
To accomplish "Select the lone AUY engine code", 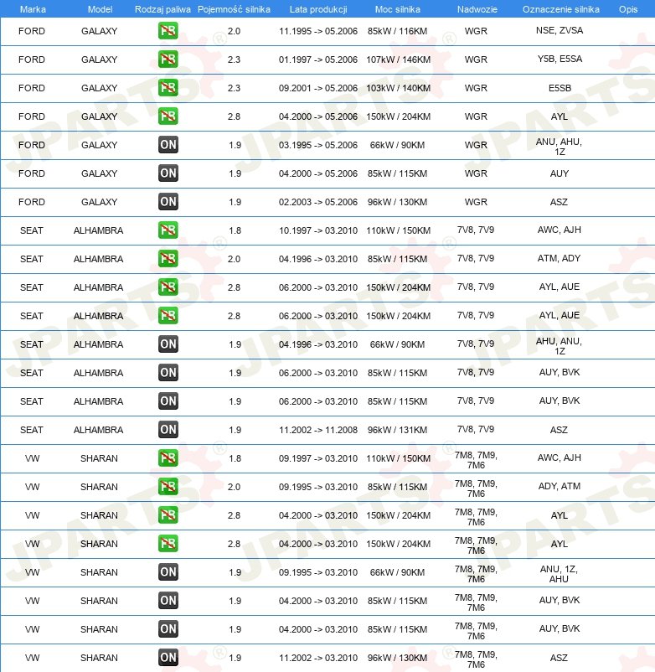I will [x=559, y=173].
